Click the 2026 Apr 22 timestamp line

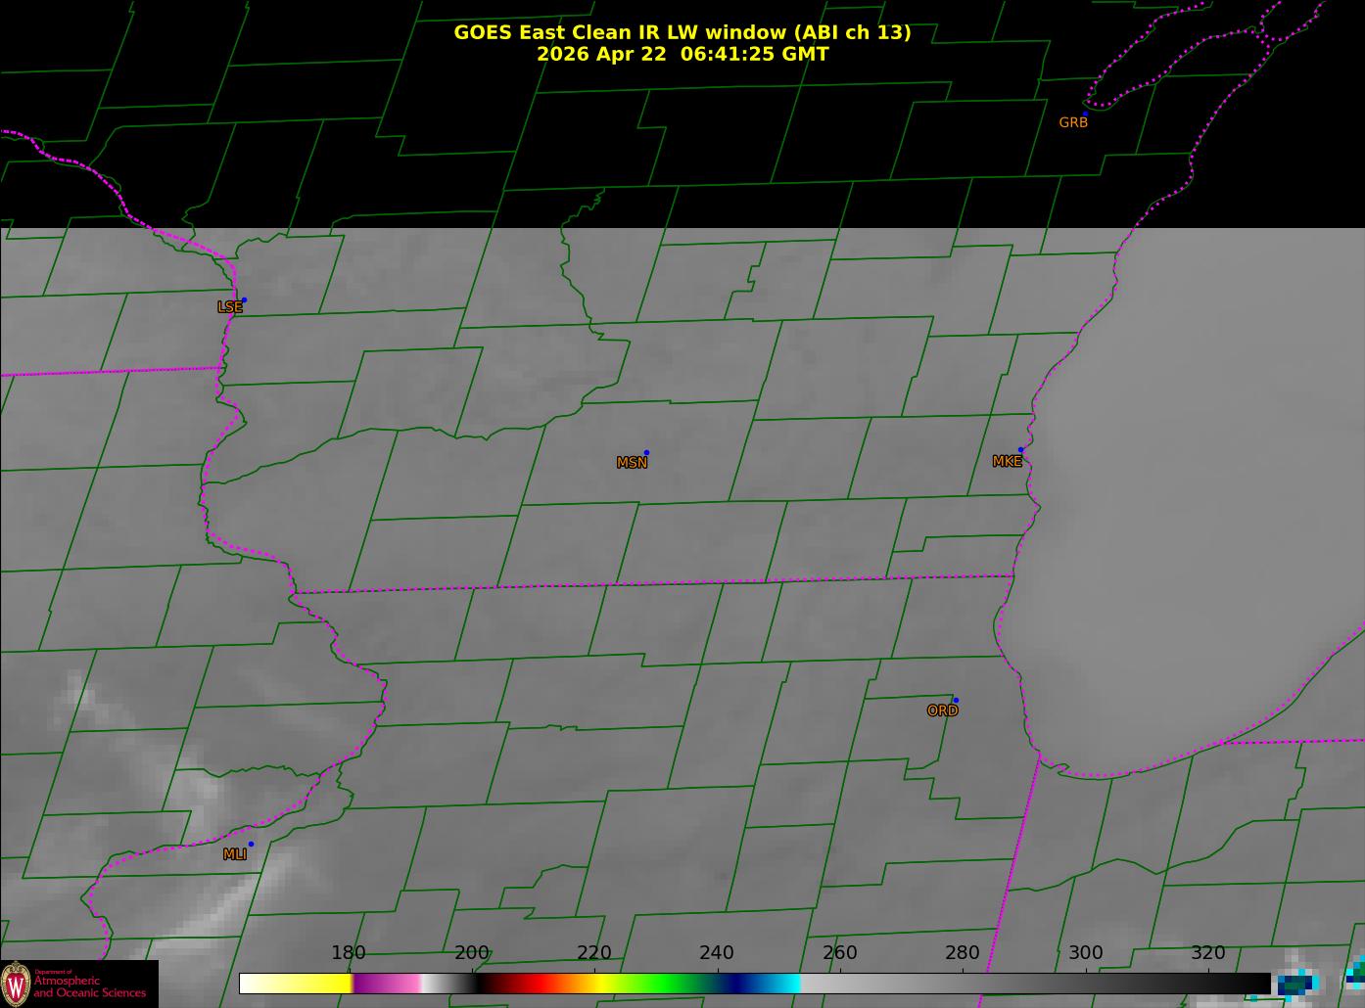[682, 54]
